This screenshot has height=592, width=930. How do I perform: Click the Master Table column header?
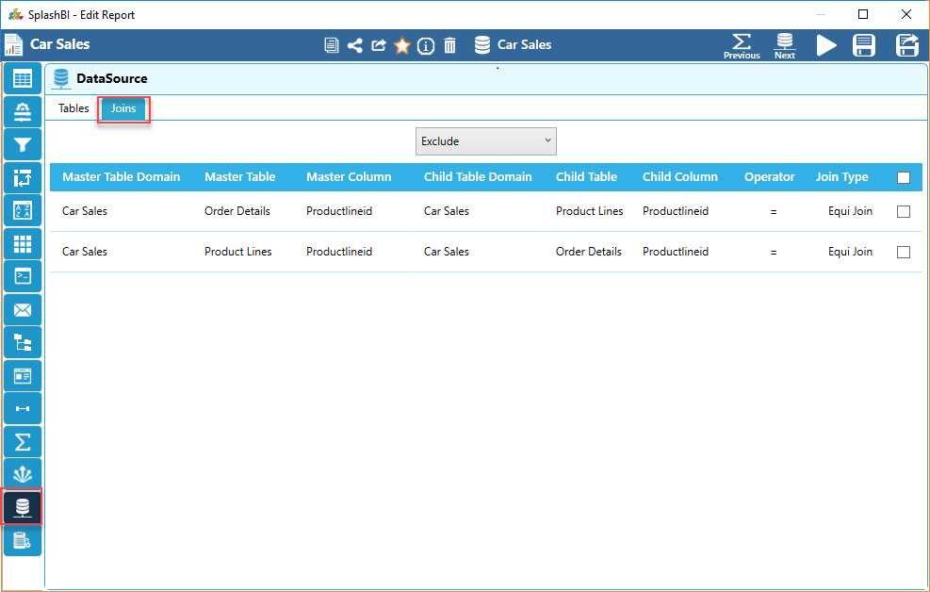pos(239,177)
